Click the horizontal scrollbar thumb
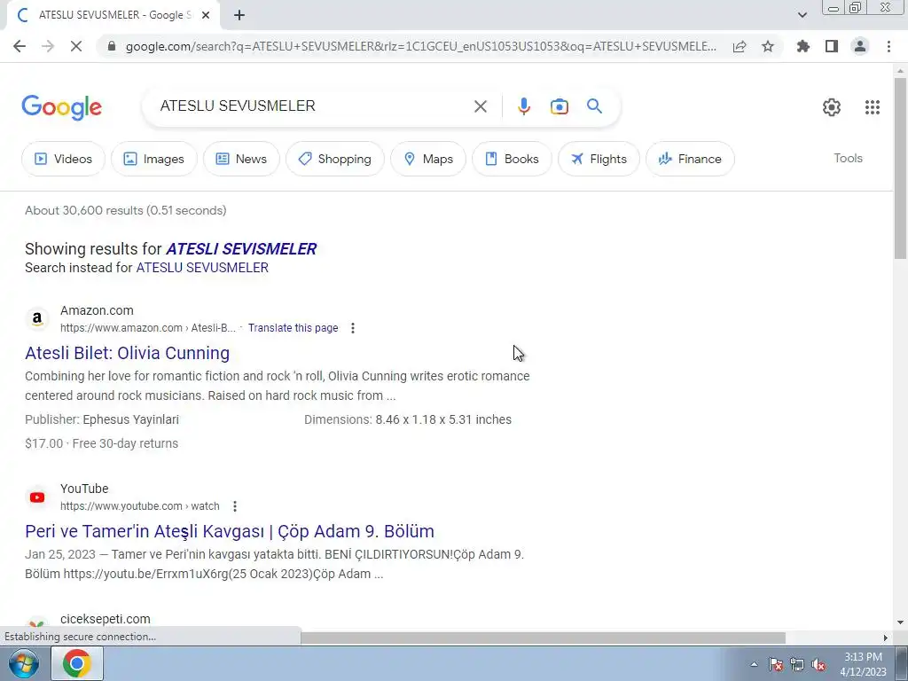Viewport: 908px width, 681px height. click(543, 638)
